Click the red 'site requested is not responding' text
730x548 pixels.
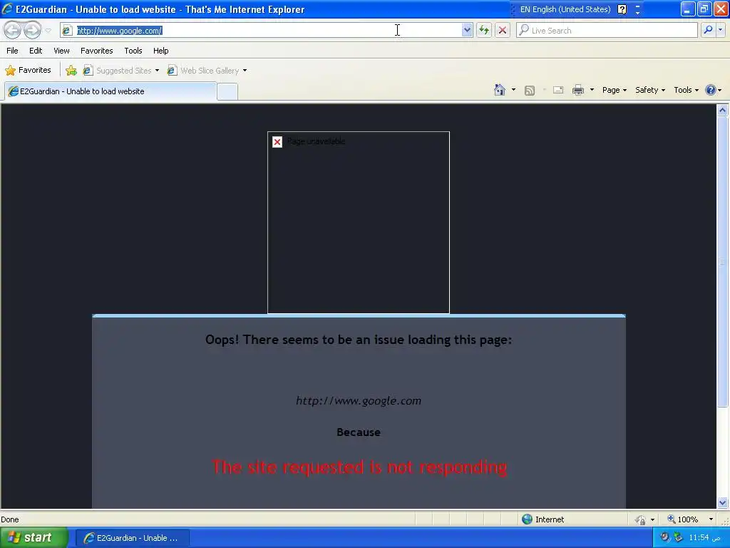tap(359, 467)
